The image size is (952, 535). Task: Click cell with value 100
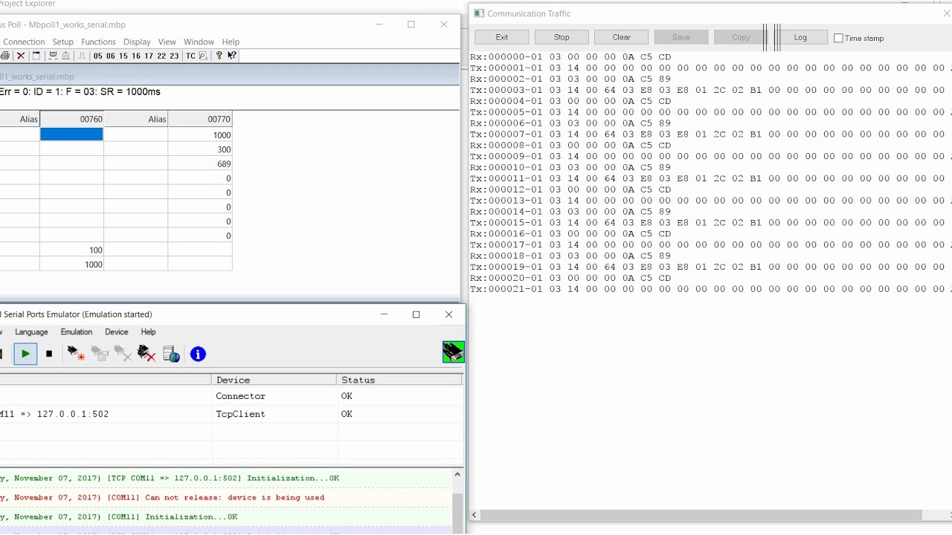click(71, 250)
